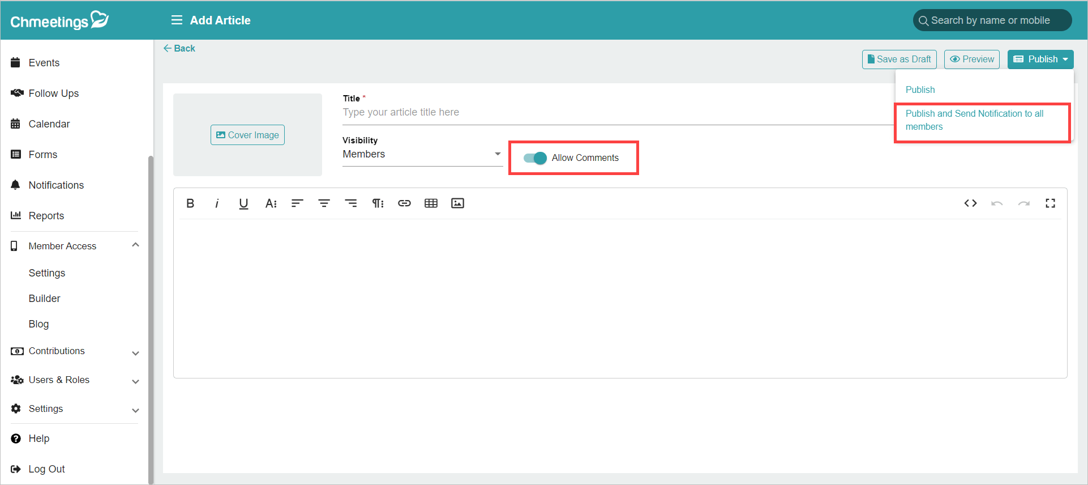Click Save as Draft button

click(899, 59)
